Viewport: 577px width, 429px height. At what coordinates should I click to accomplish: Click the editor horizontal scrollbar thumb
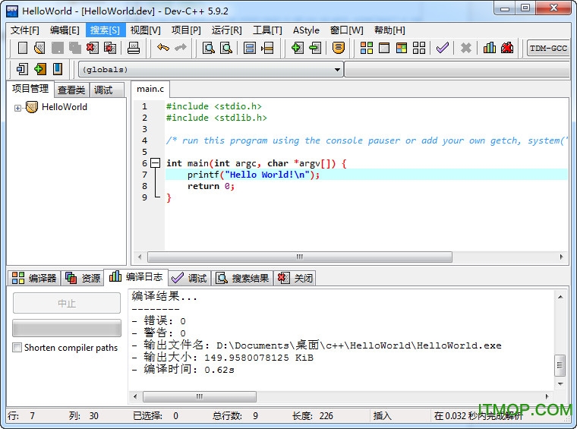click(299, 257)
